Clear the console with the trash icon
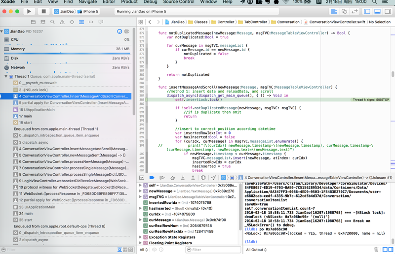 [x=376, y=250]
